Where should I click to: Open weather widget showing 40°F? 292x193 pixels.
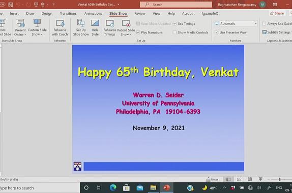(210, 188)
